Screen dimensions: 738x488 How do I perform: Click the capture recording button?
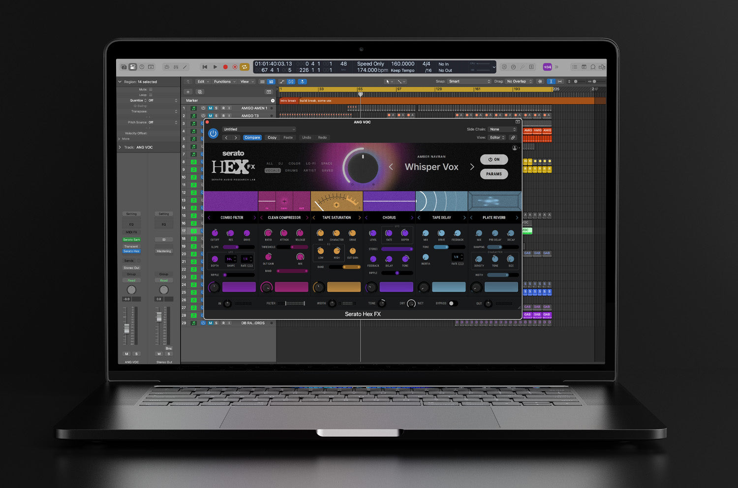(235, 67)
